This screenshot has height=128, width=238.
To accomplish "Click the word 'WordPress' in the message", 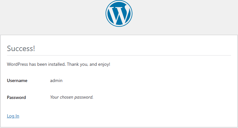I will pyautogui.click(x=18, y=64).
